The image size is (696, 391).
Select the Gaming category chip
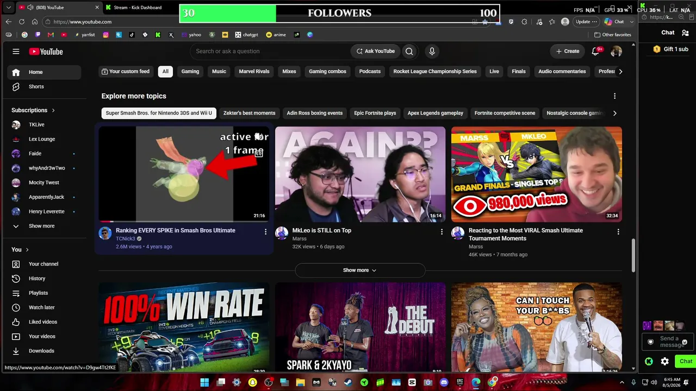(x=190, y=71)
